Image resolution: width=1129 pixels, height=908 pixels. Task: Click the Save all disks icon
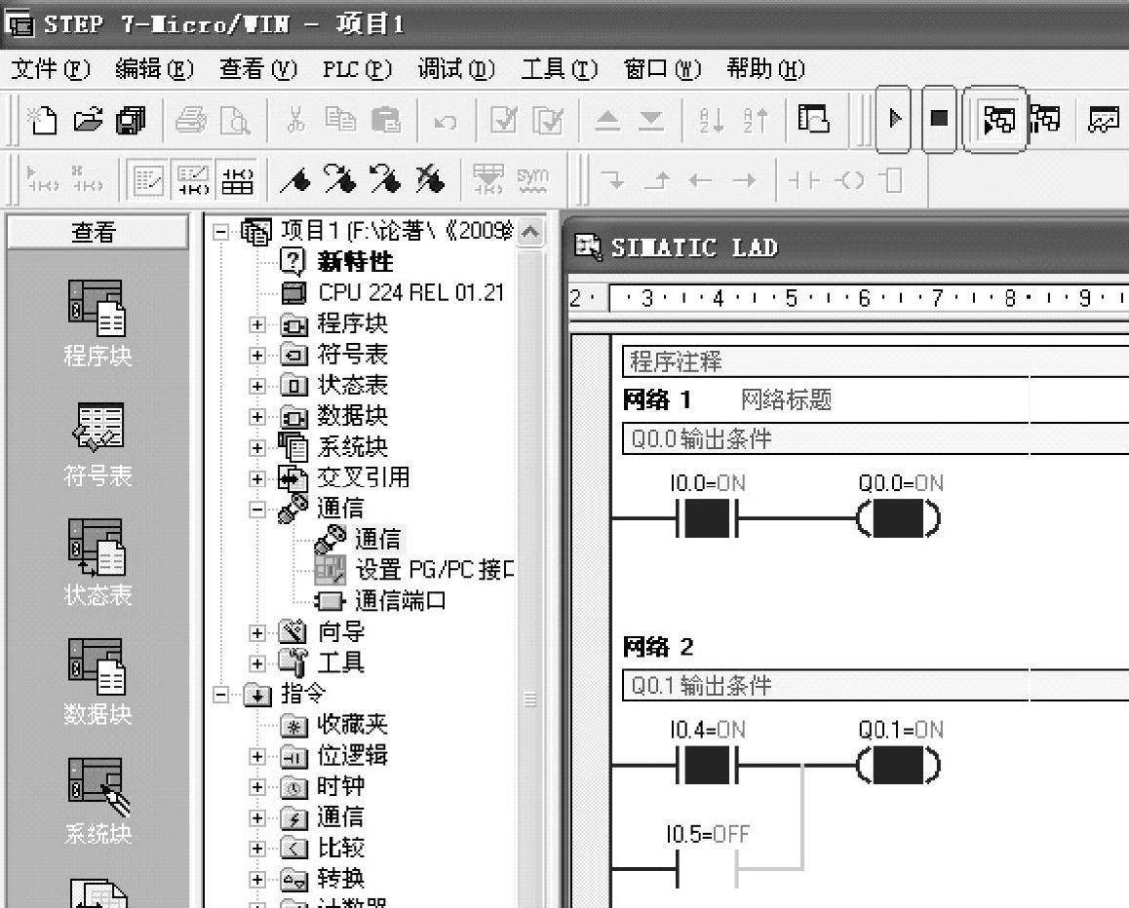[x=131, y=120]
